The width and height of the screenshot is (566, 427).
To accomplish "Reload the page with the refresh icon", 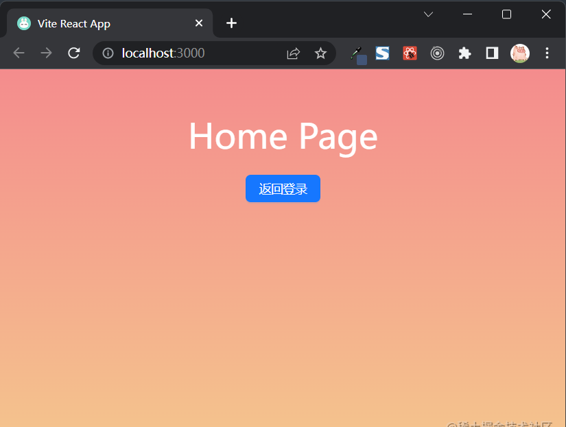I will coord(73,53).
